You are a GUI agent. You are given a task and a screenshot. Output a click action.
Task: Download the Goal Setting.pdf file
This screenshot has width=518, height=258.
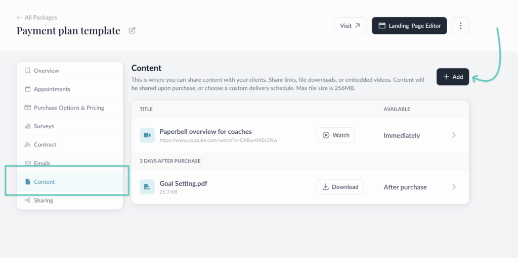point(339,187)
